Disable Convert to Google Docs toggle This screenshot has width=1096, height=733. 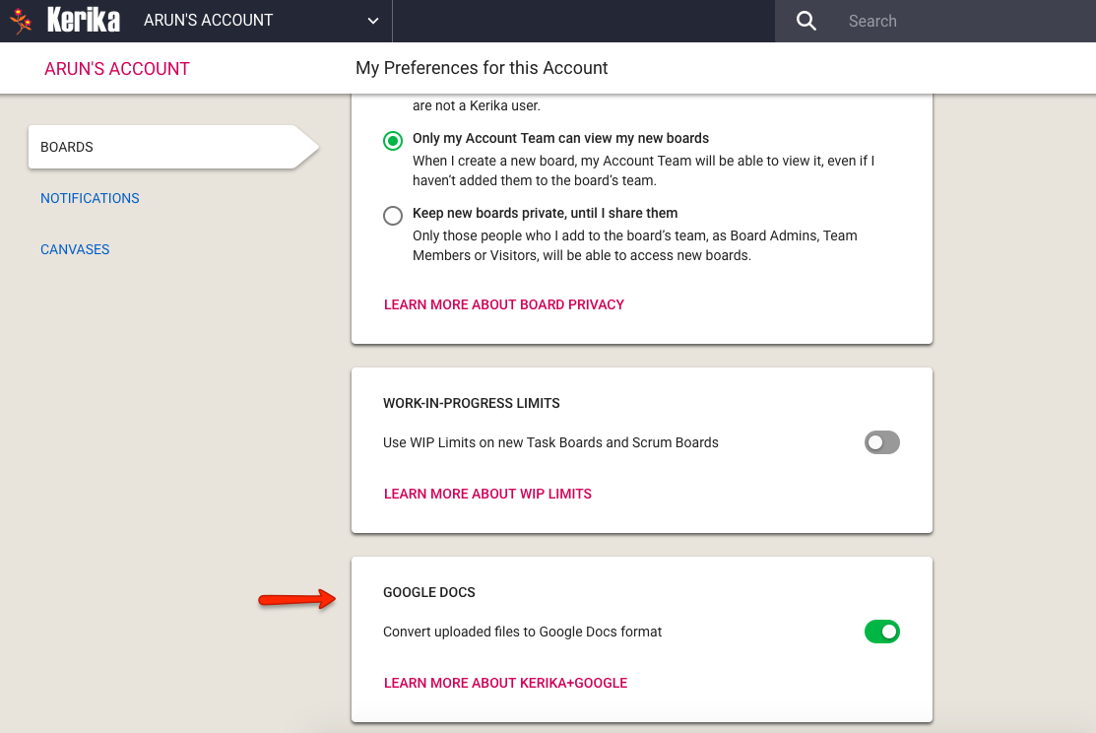(x=882, y=632)
